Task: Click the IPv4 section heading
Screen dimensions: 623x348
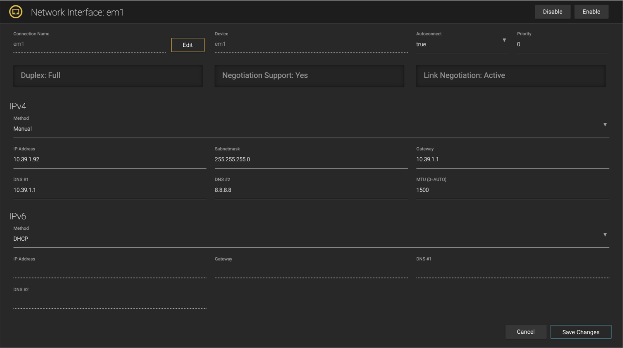Action: (x=18, y=106)
